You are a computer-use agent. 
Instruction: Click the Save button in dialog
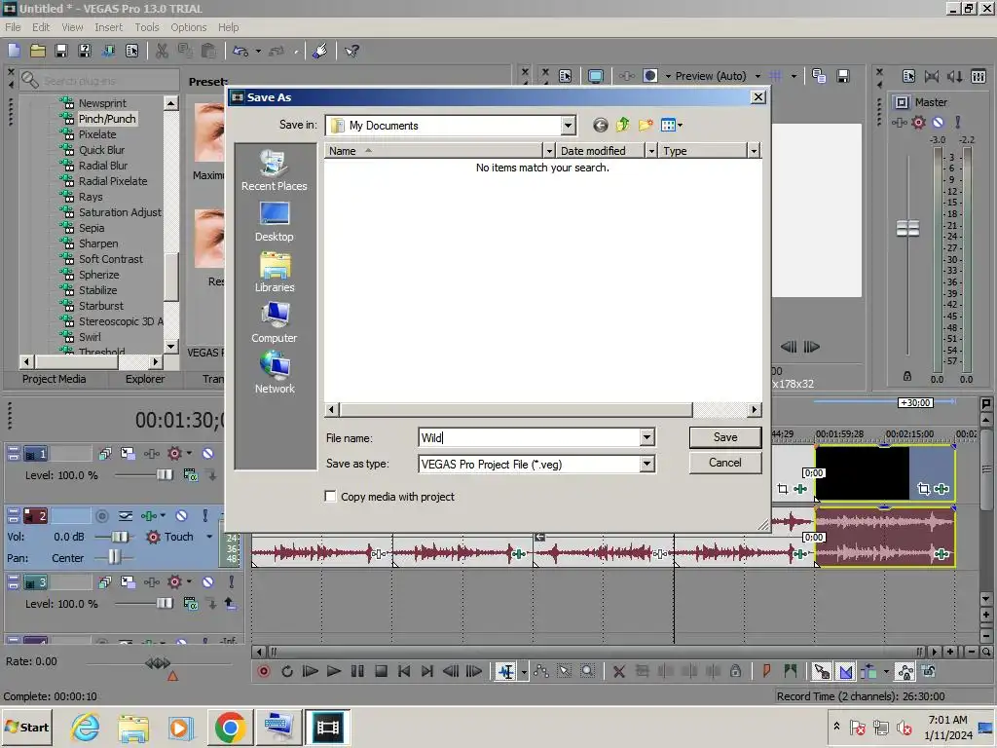tap(724, 437)
